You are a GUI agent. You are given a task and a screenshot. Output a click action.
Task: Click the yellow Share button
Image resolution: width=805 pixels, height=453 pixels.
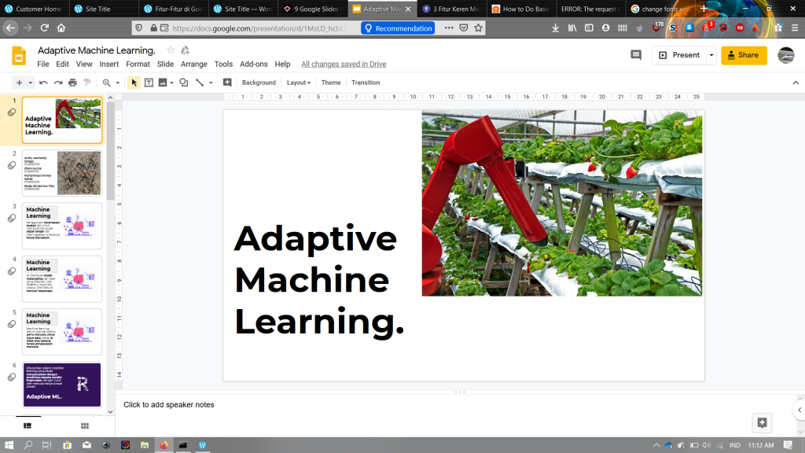pyautogui.click(x=744, y=55)
